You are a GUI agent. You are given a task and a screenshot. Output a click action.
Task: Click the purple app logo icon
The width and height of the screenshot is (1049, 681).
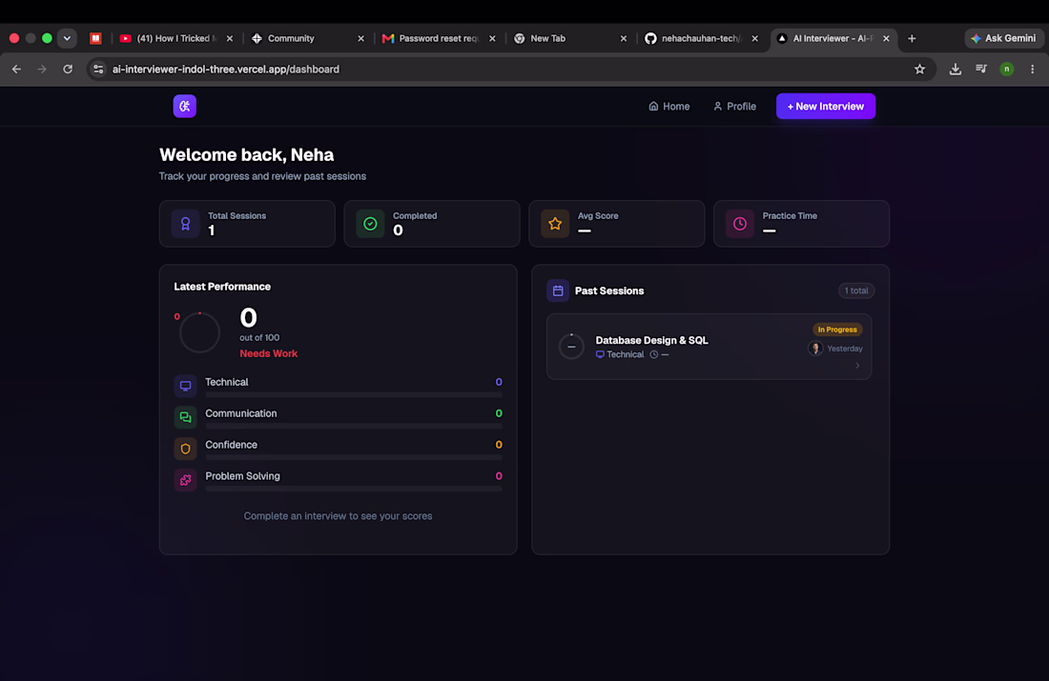tap(185, 107)
